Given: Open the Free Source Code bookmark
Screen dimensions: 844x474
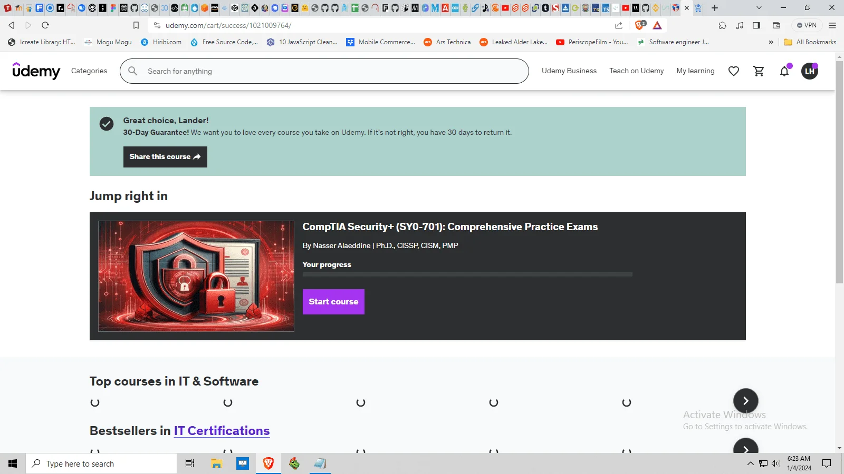Looking at the screenshot, I should coord(224,42).
